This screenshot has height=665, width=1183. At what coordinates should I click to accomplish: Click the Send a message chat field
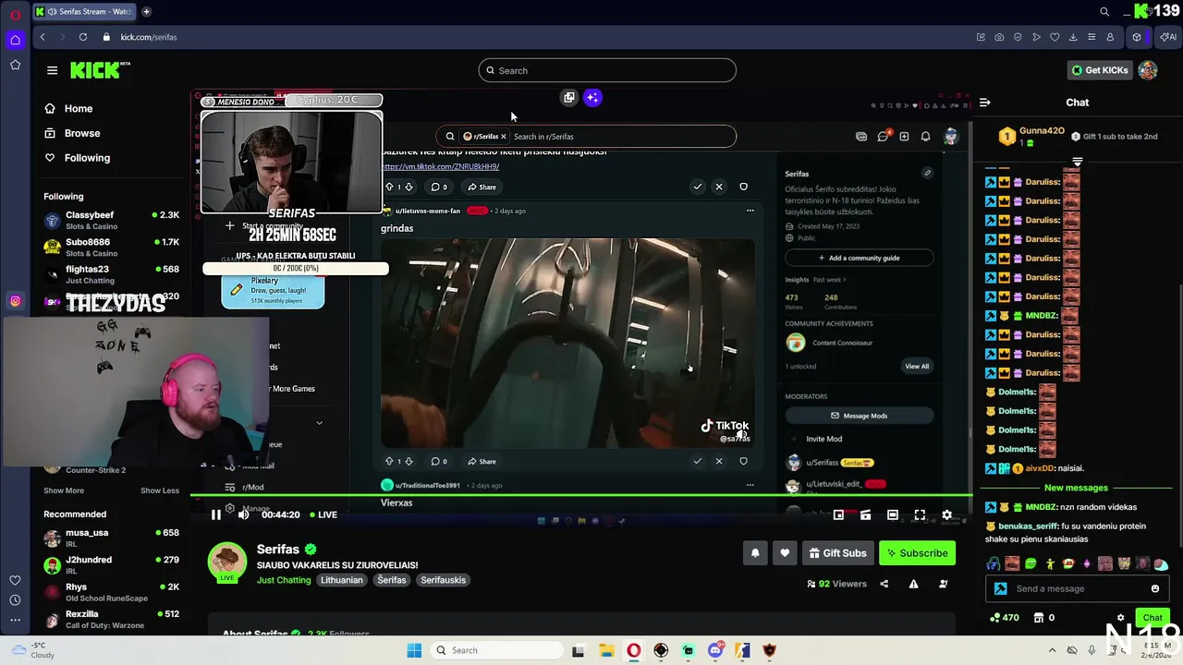[x=1078, y=588]
